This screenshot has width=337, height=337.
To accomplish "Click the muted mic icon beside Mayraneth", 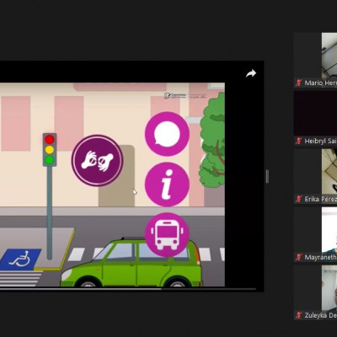I will click(298, 257).
